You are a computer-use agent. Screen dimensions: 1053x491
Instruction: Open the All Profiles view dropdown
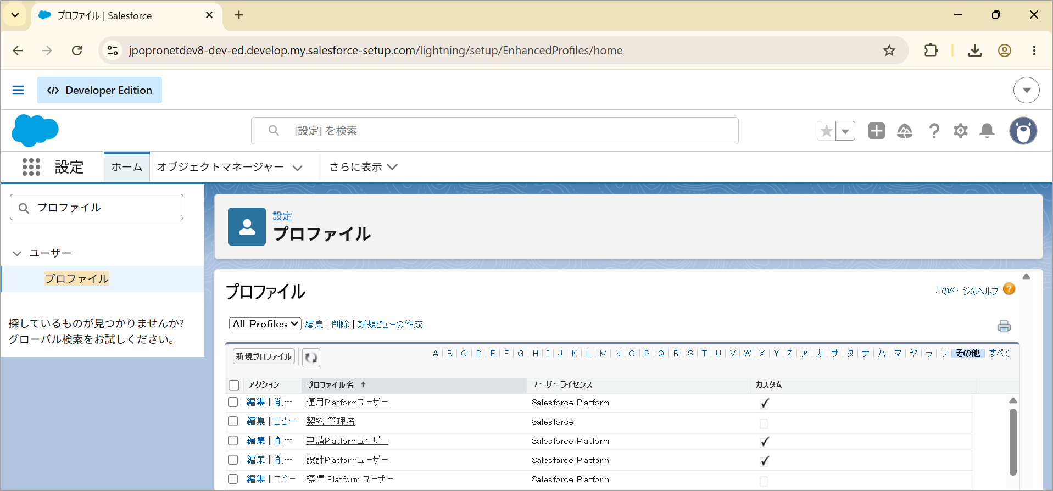[265, 324]
